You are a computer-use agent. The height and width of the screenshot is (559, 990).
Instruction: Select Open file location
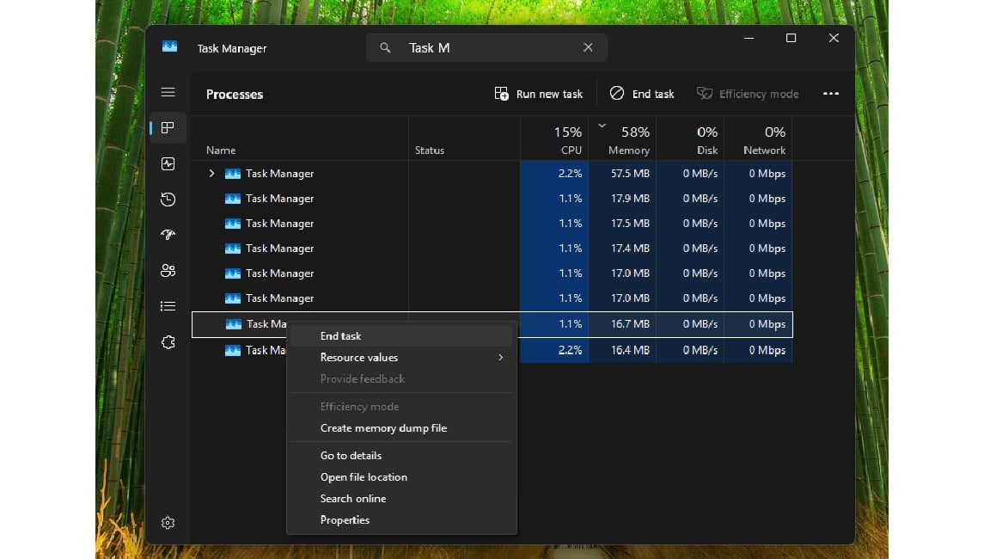tap(364, 477)
